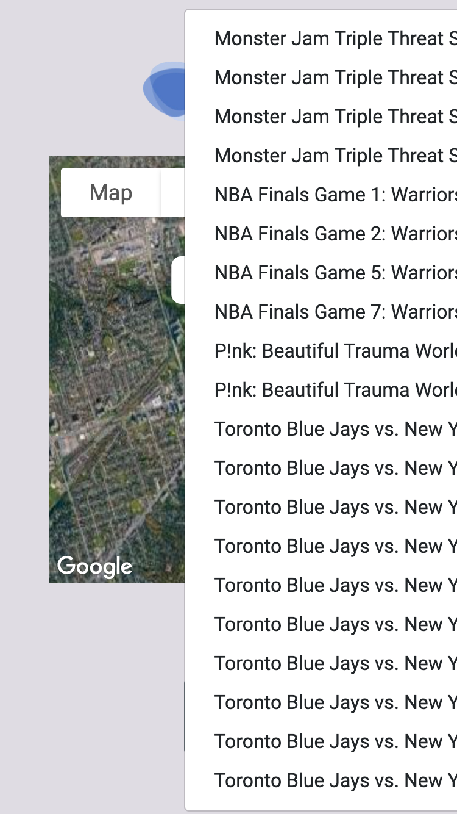This screenshot has height=814, width=457.
Task: Select the first Toronto Blue Jays entry
Action: click(x=322, y=429)
